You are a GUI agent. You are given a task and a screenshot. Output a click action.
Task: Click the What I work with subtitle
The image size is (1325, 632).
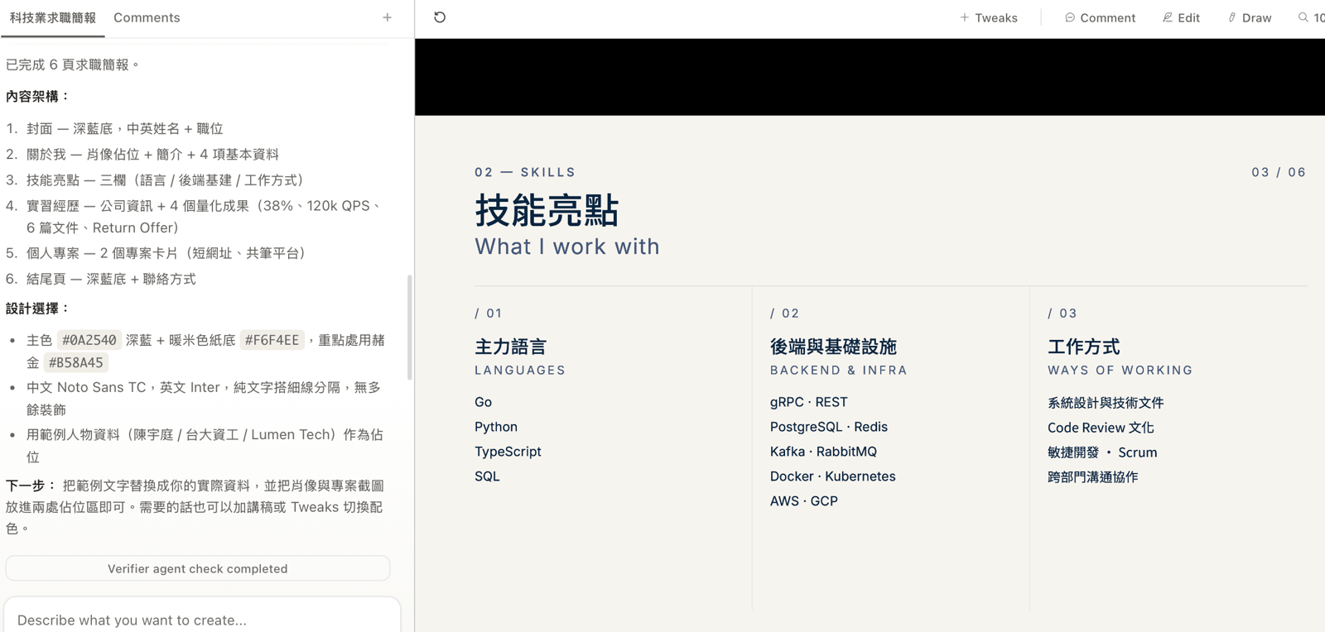[567, 247]
